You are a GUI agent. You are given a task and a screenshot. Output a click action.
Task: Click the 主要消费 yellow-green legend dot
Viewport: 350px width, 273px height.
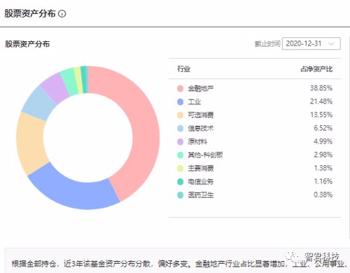click(x=180, y=168)
